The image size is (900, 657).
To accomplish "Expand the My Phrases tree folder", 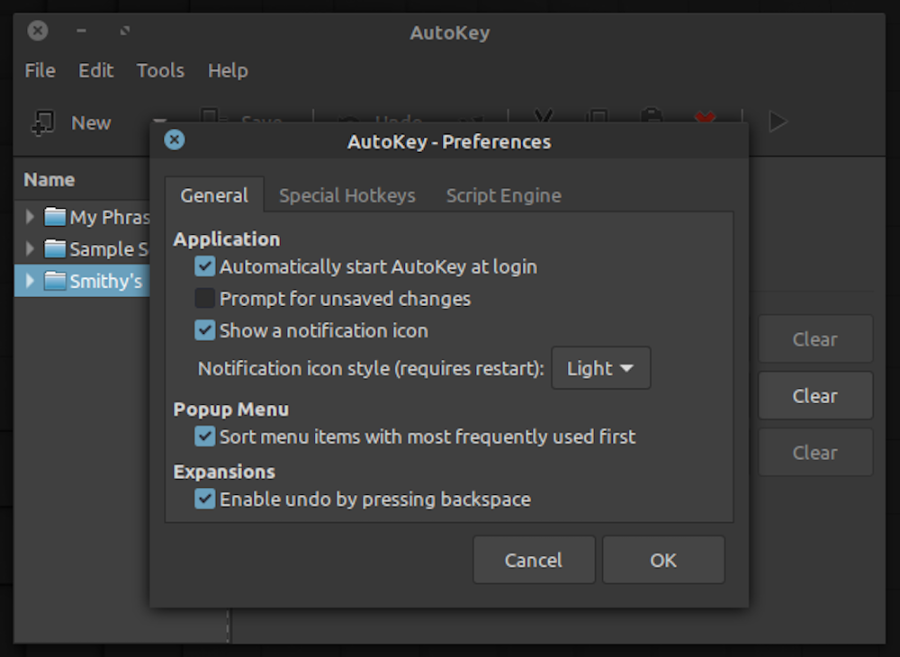I will pos(30,217).
